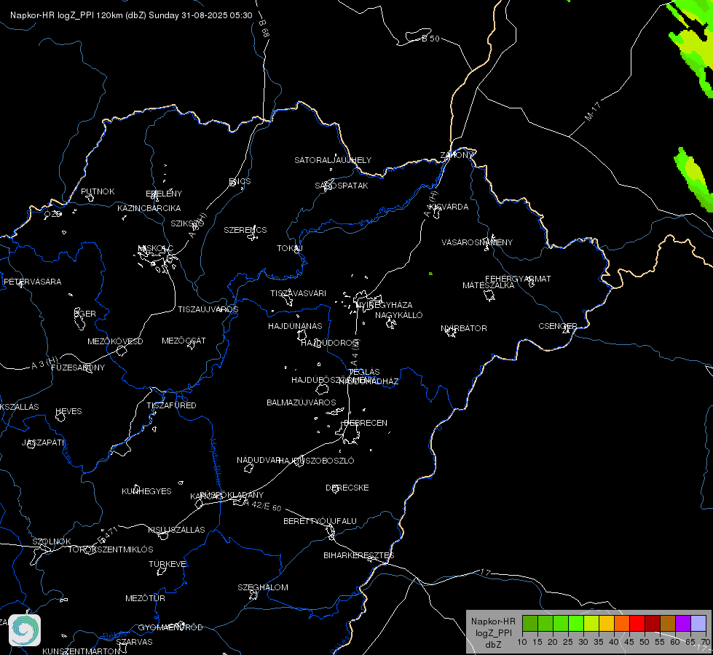The height and width of the screenshot is (655, 713).
Task: Click the TURKEVE label
Action: pyautogui.click(x=168, y=564)
